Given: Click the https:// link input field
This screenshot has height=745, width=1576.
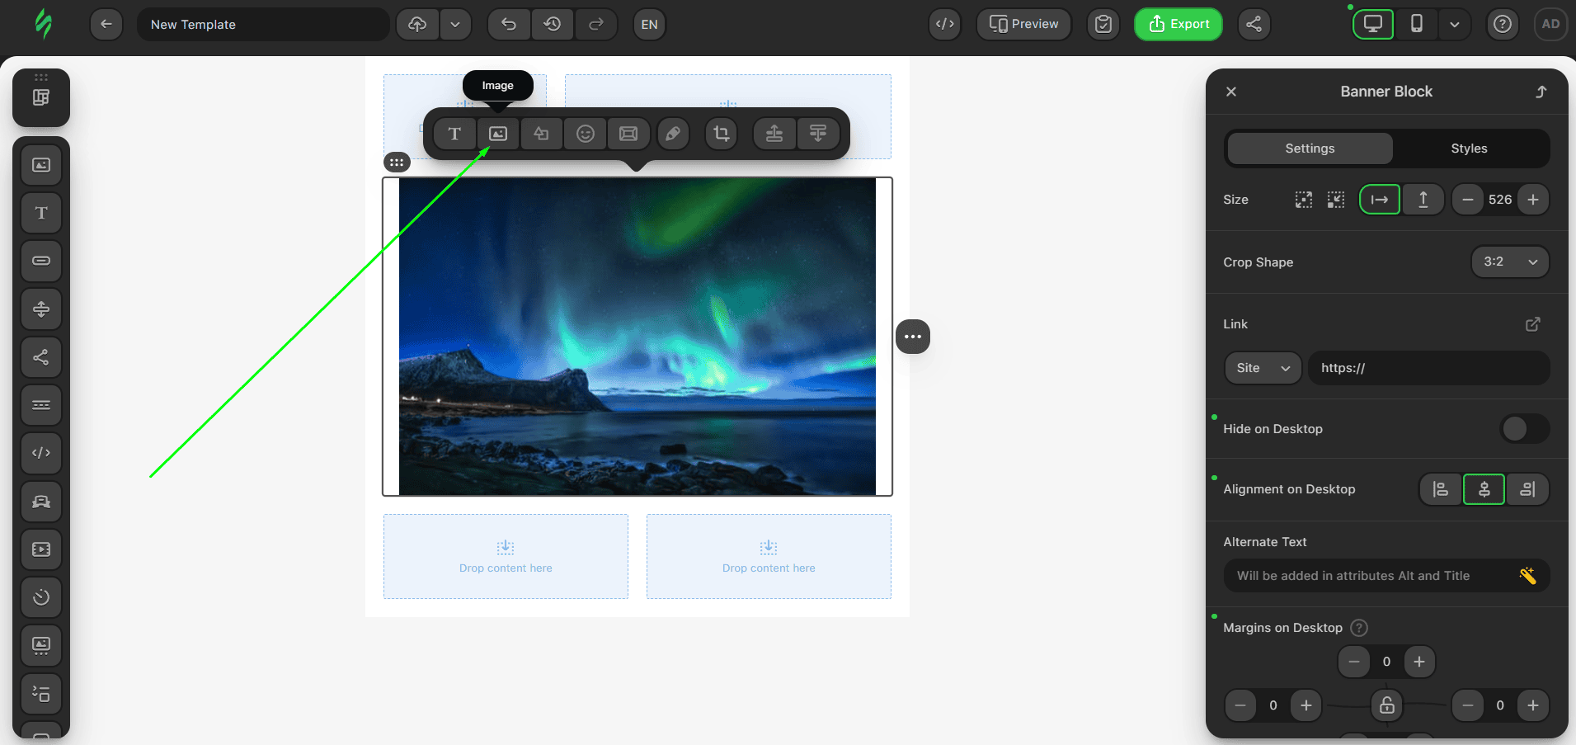Looking at the screenshot, I should point(1428,368).
